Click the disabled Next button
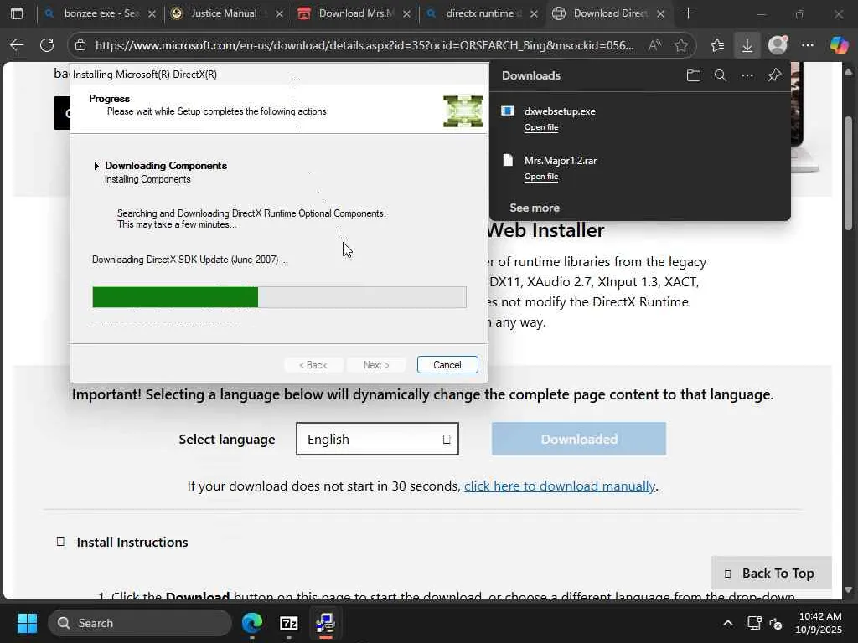This screenshot has height=643, width=858. tap(376, 365)
